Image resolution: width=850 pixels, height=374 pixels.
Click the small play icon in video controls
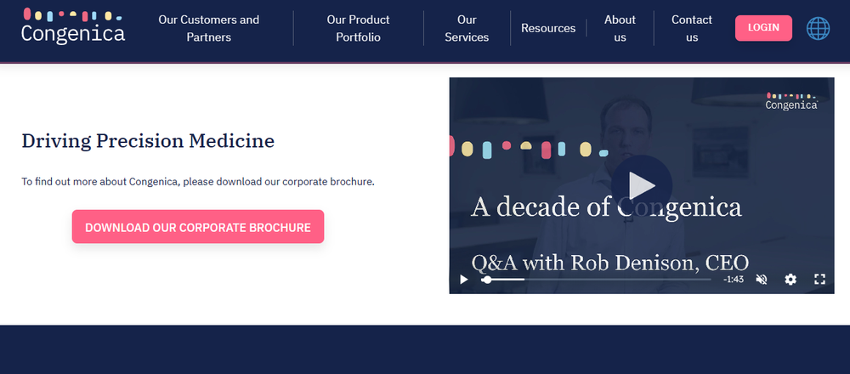[464, 279]
